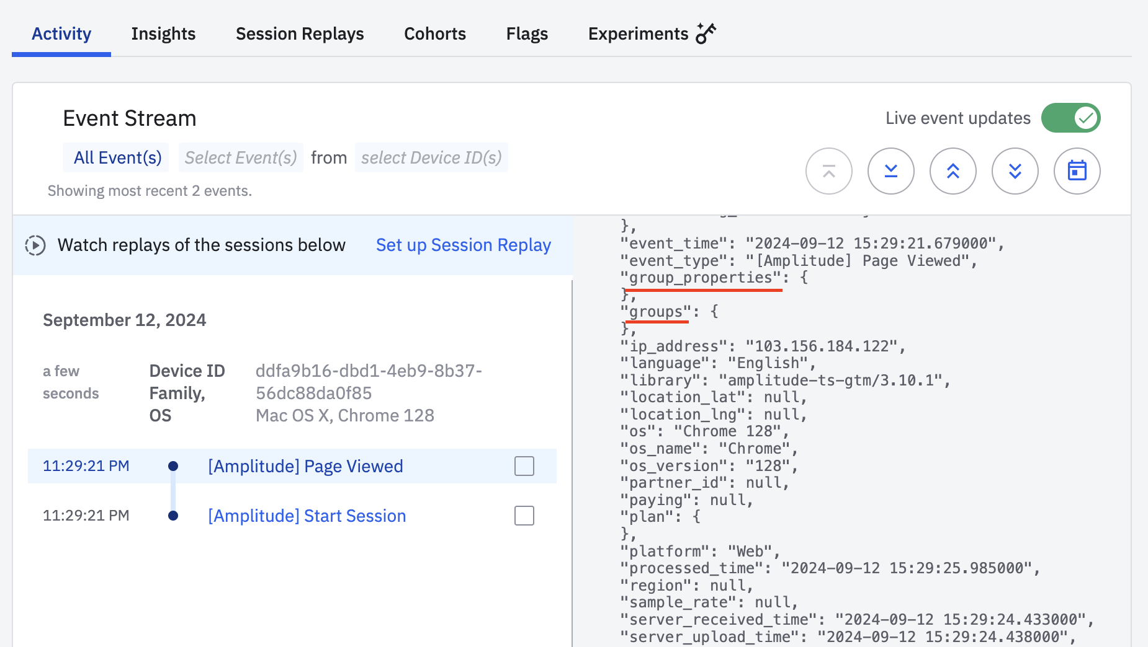This screenshot has width=1148, height=647.
Task: Click the session replay play icon
Action: [35, 245]
